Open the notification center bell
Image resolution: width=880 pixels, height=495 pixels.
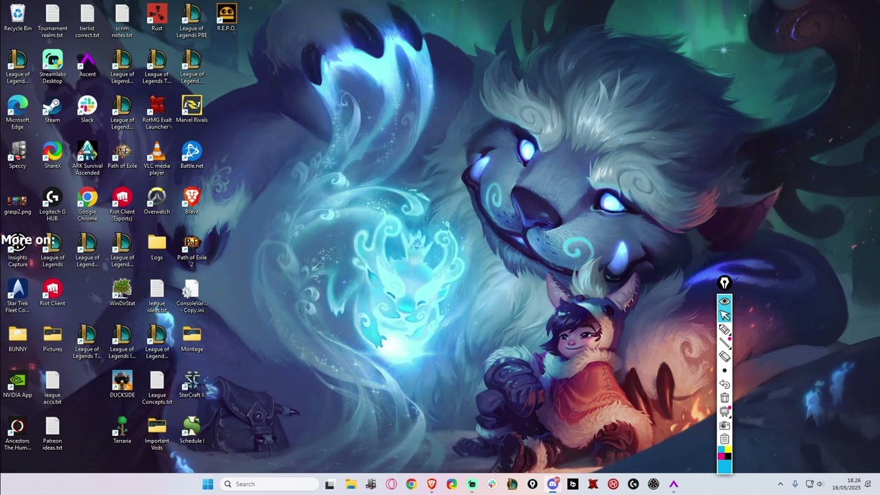pos(868,484)
